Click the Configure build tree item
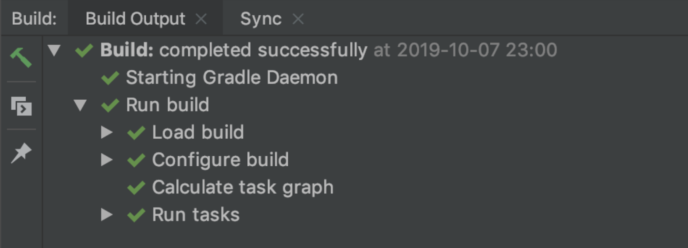688x248 pixels. pos(220,160)
